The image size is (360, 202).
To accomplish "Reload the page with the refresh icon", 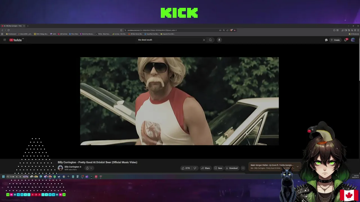I will (8, 30).
